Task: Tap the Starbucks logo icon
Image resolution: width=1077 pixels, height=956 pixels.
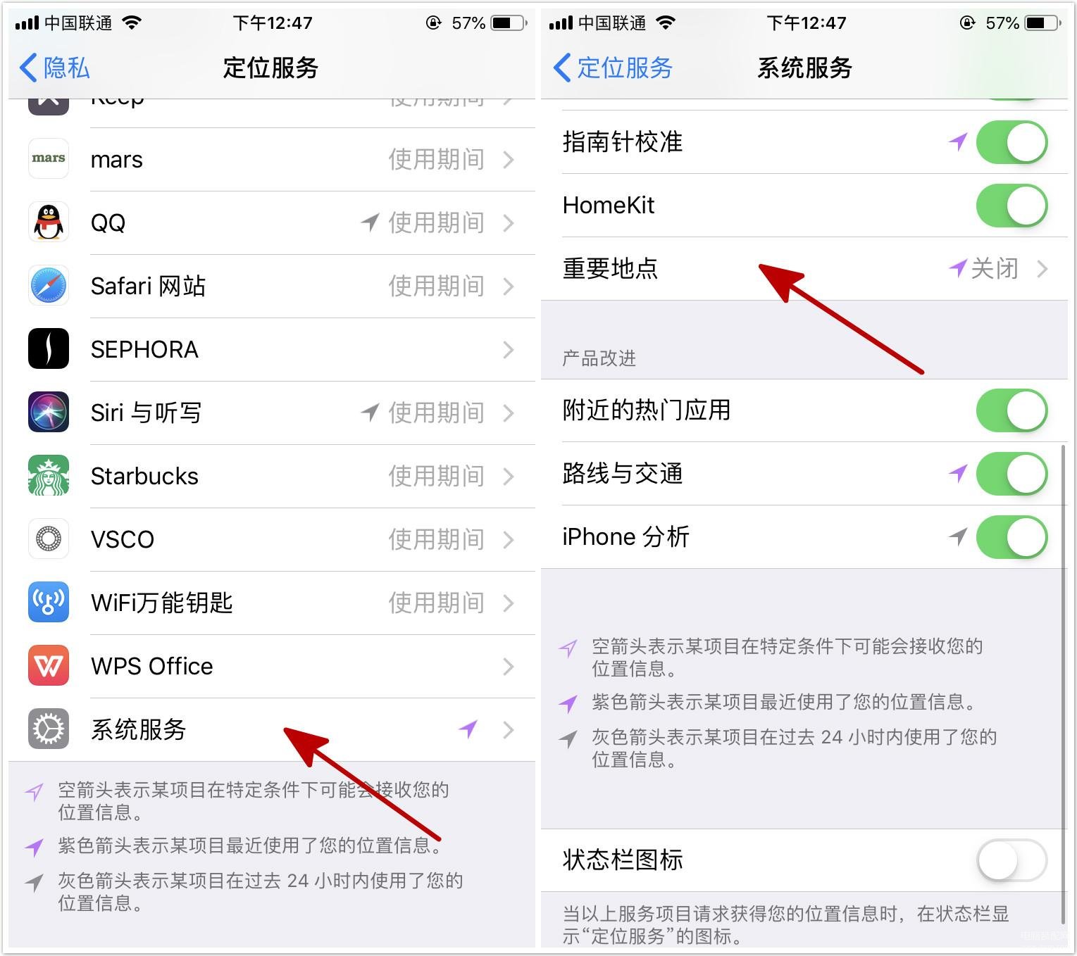Action: (49, 476)
